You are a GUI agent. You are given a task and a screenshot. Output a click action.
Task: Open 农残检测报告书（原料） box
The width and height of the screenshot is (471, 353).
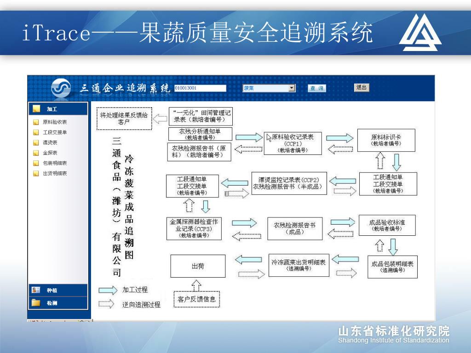coord(199,152)
